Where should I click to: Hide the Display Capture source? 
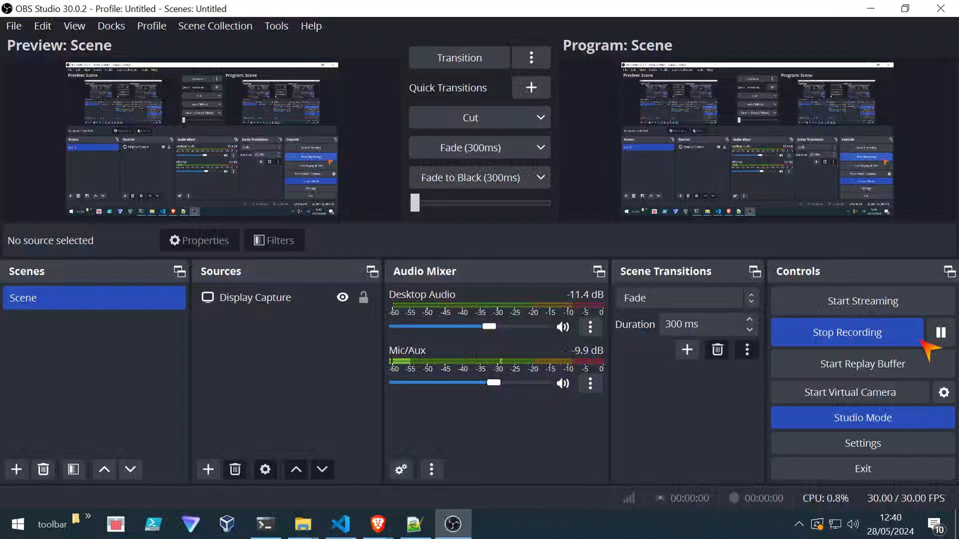(342, 297)
